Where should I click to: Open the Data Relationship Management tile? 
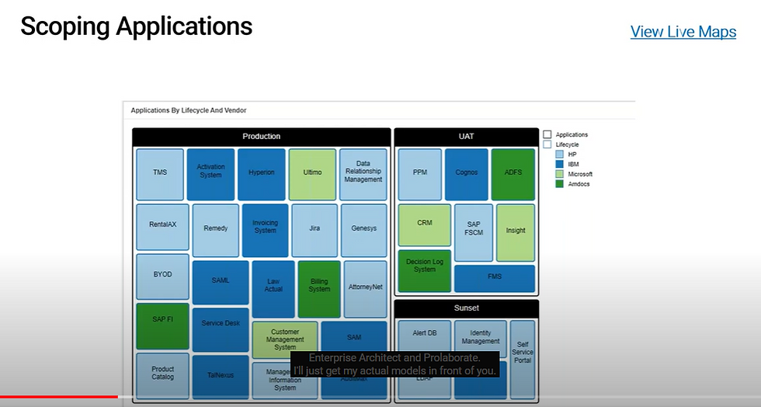(363, 174)
